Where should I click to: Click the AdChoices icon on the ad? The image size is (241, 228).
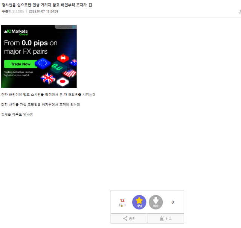(x=74, y=27)
